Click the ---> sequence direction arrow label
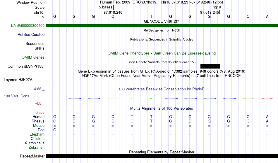This screenshot has width=278, height=163. click(x=41, y=17)
